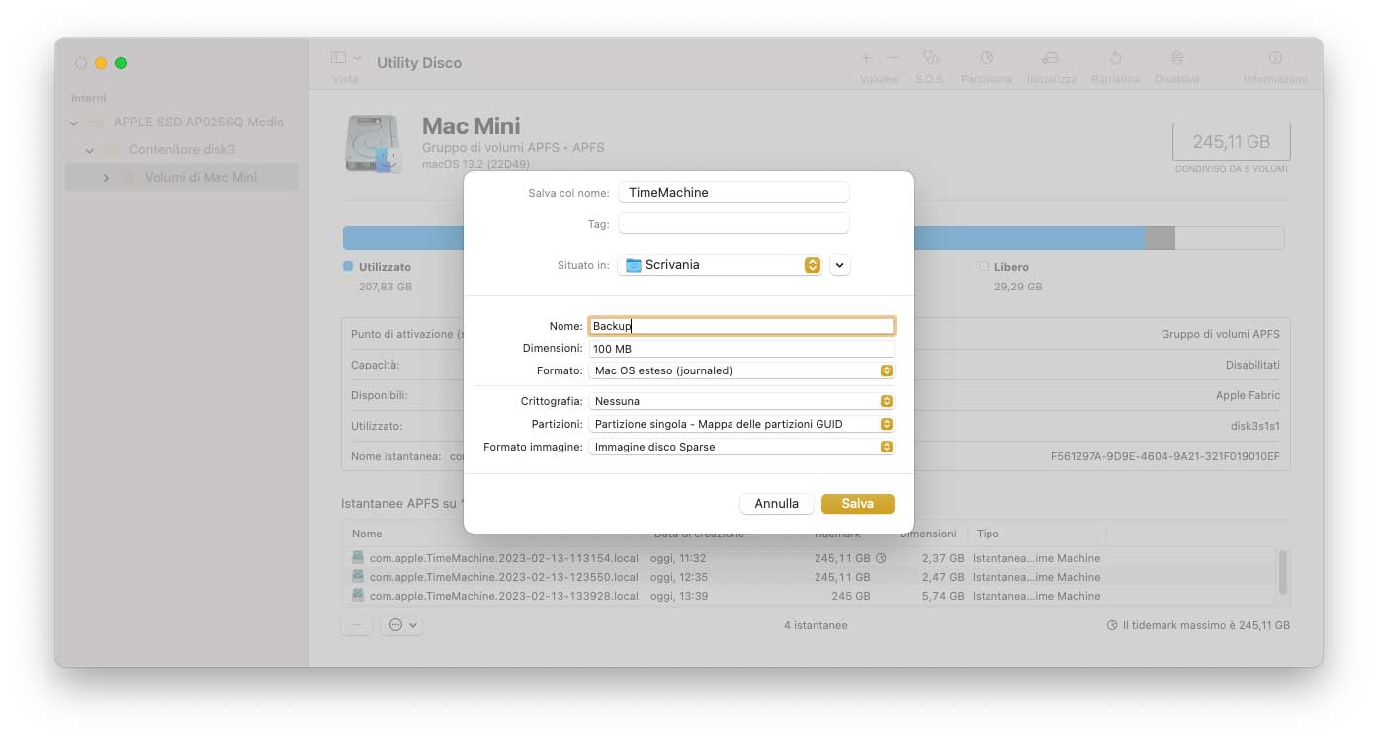Collapse the APPLE SSD AP0256Q Media tree
The width and height of the screenshot is (1378, 740).
tap(74, 123)
